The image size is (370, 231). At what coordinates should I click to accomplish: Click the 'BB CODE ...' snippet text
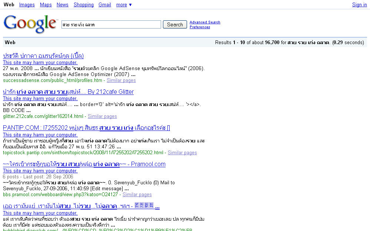pyautogui.click(x=17, y=110)
